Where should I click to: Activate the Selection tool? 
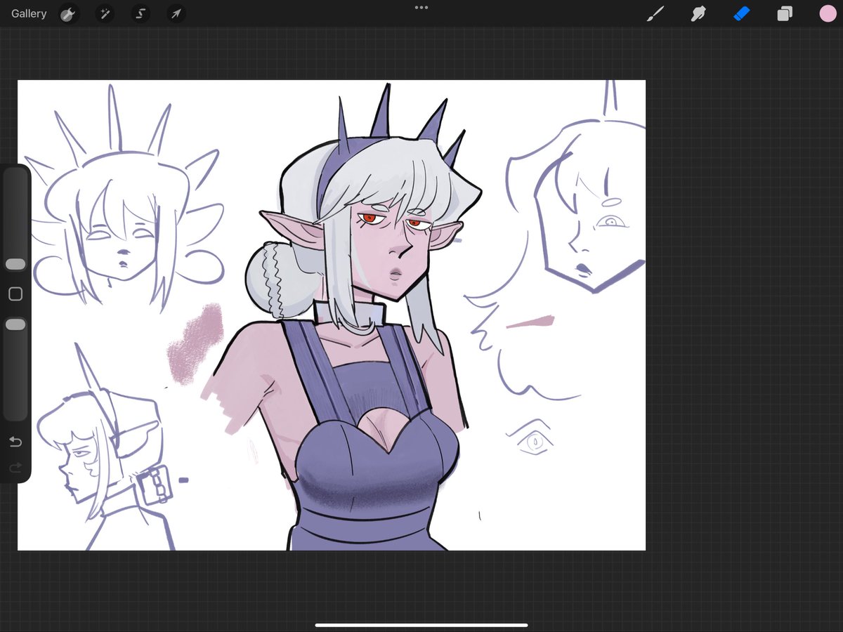[x=140, y=13]
